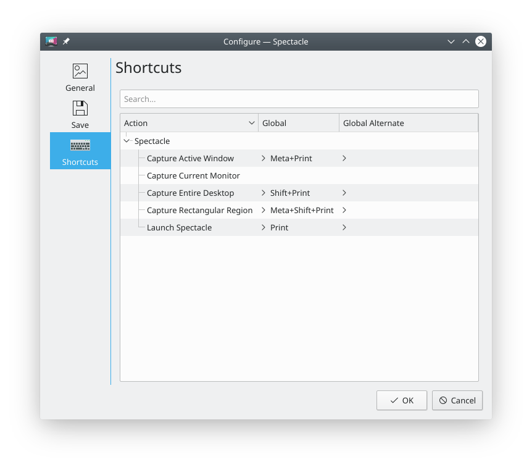Select the Shortcuts keyboard icon
The width and height of the screenshot is (532, 467).
click(x=80, y=145)
